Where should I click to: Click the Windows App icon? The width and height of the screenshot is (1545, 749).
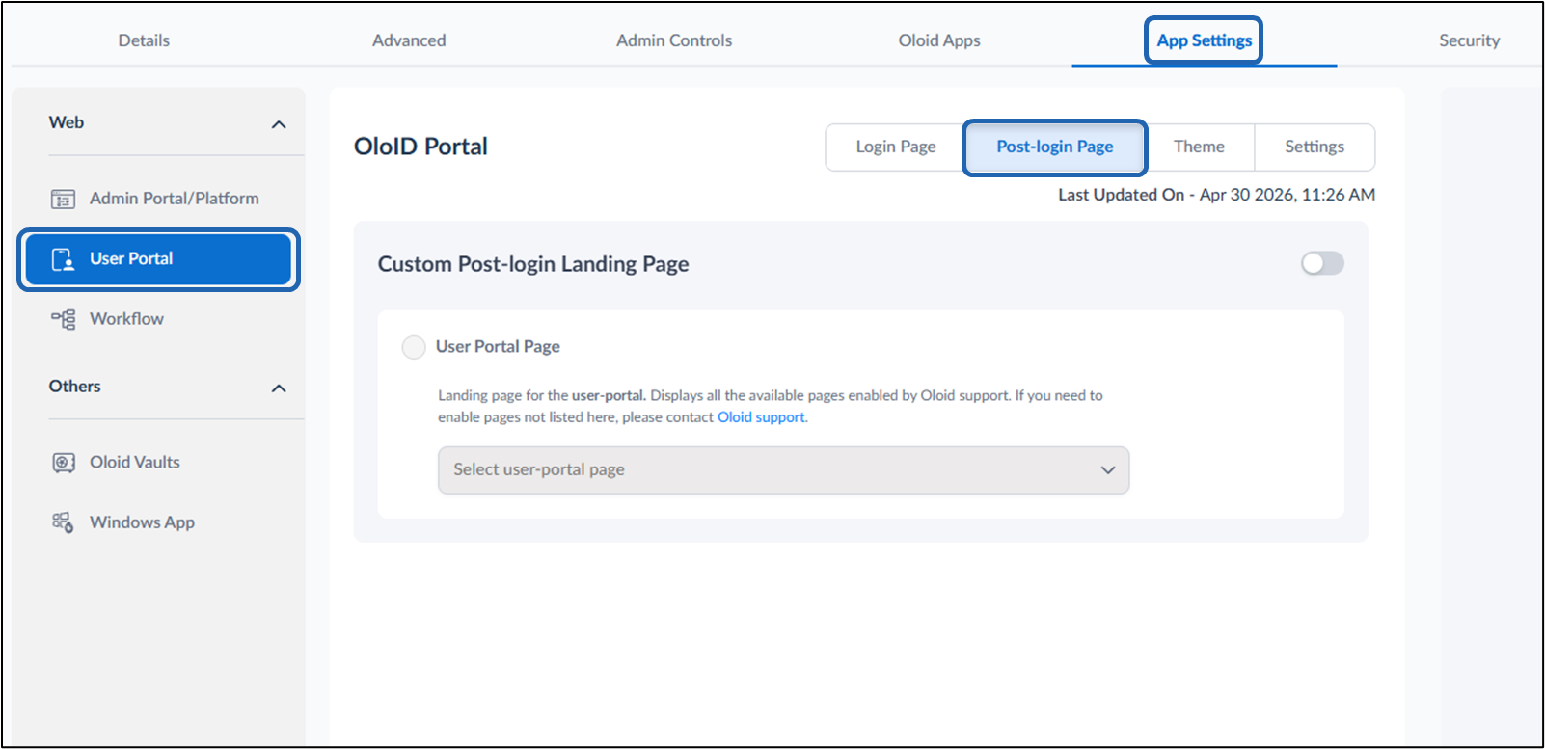click(x=63, y=522)
